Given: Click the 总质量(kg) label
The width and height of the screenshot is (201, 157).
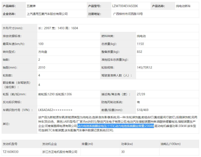Looking at the screenshot, I should click(x=109, y=44).
